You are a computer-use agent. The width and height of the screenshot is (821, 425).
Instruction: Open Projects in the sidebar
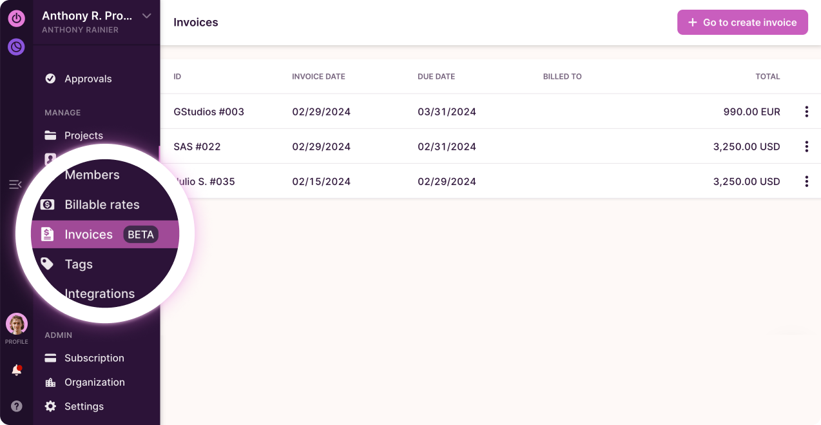click(83, 135)
